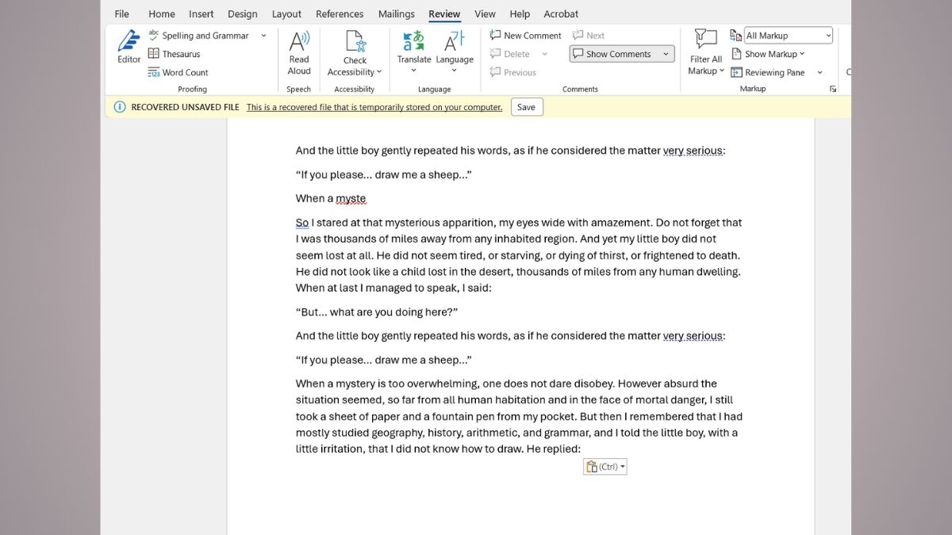Run Spelling and Grammar check
Viewport: 952px width, 535px height.
click(198, 36)
